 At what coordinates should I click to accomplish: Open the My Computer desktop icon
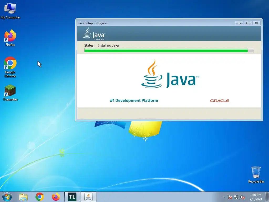pos(10,11)
